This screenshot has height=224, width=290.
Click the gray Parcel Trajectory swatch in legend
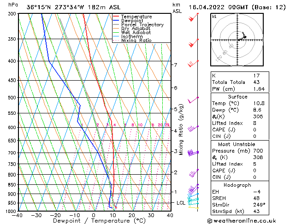116,24
